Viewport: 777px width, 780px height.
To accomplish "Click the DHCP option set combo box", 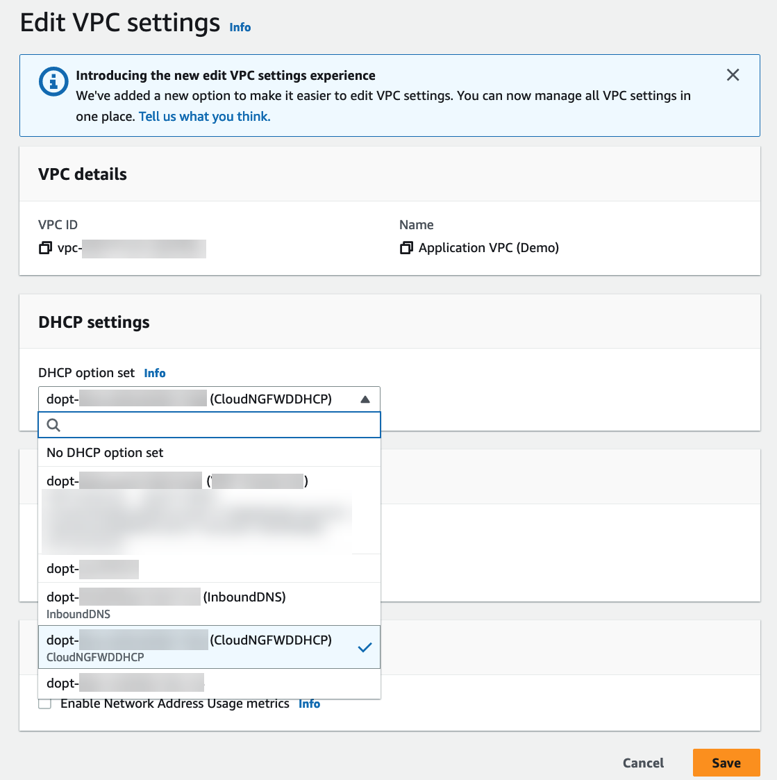I will point(208,399).
